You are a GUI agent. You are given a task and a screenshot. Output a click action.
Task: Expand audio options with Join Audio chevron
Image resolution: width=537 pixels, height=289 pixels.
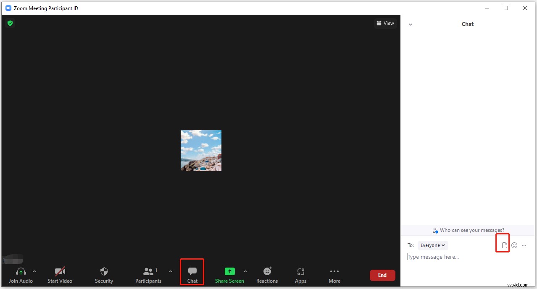(34, 271)
